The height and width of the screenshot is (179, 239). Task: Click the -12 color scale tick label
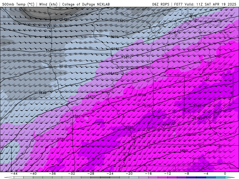point(168,174)
